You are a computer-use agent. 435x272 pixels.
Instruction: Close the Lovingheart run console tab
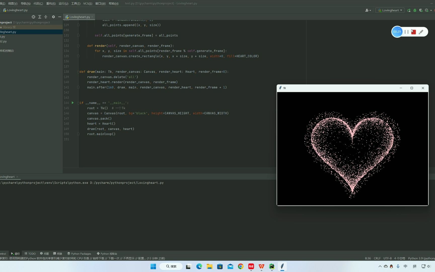click(17, 177)
